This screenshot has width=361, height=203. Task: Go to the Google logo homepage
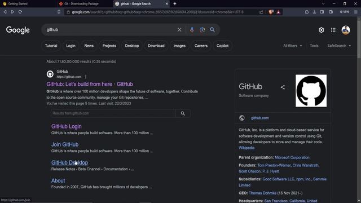18,30
